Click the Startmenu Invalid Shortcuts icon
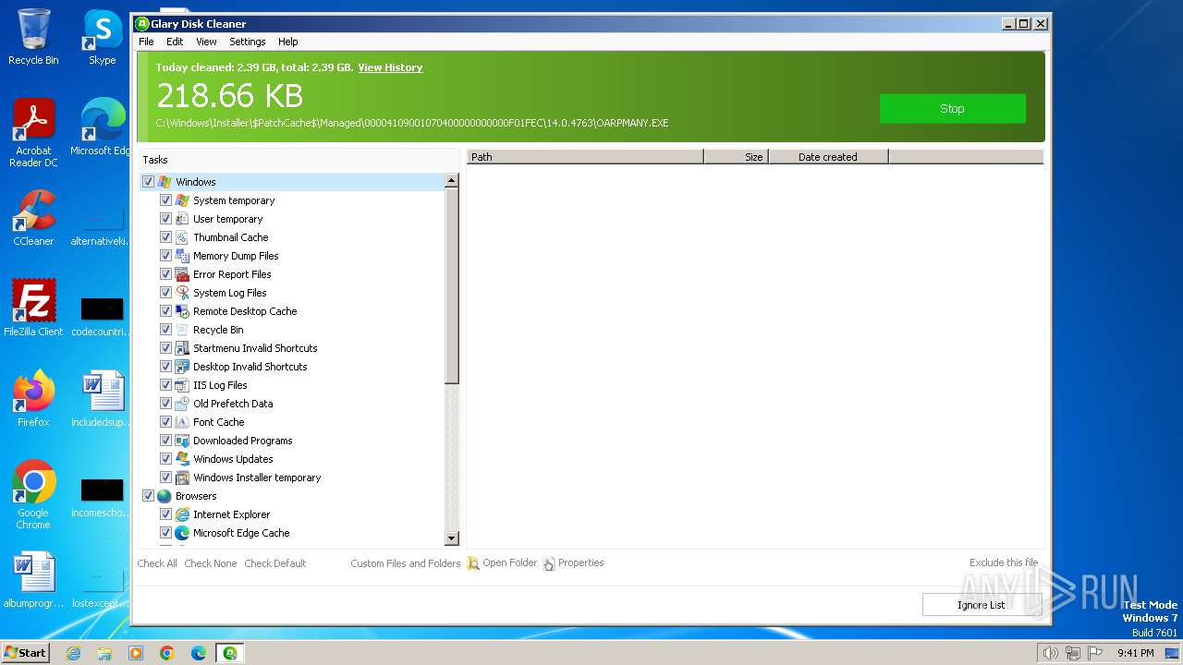The width and height of the screenshot is (1183, 665). (x=182, y=348)
